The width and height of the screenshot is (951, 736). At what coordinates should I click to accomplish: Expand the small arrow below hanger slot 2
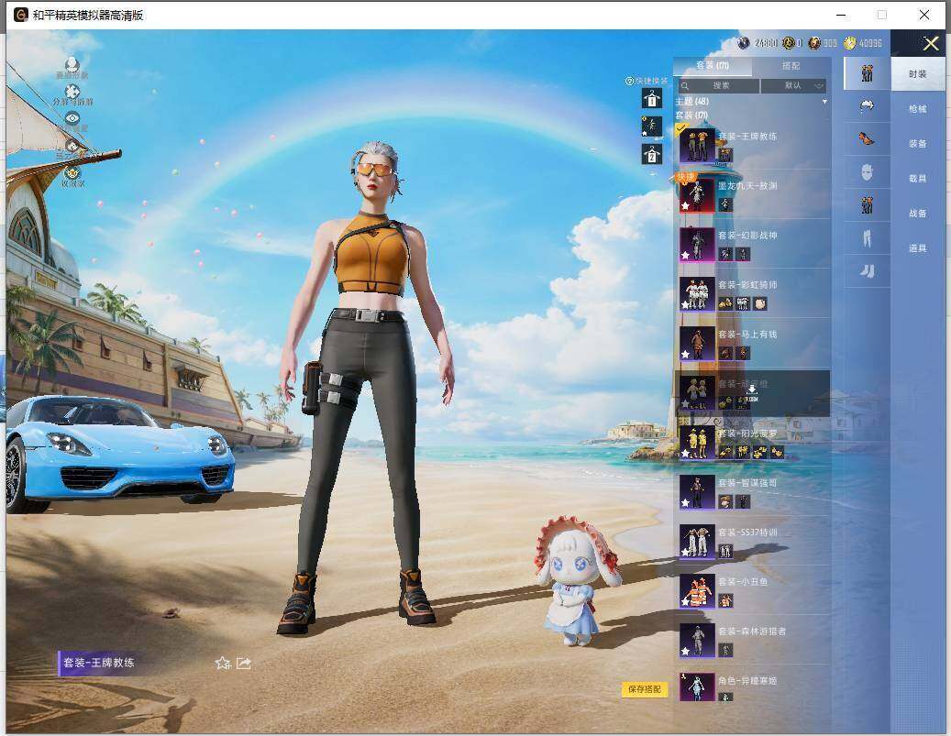coord(653,174)
